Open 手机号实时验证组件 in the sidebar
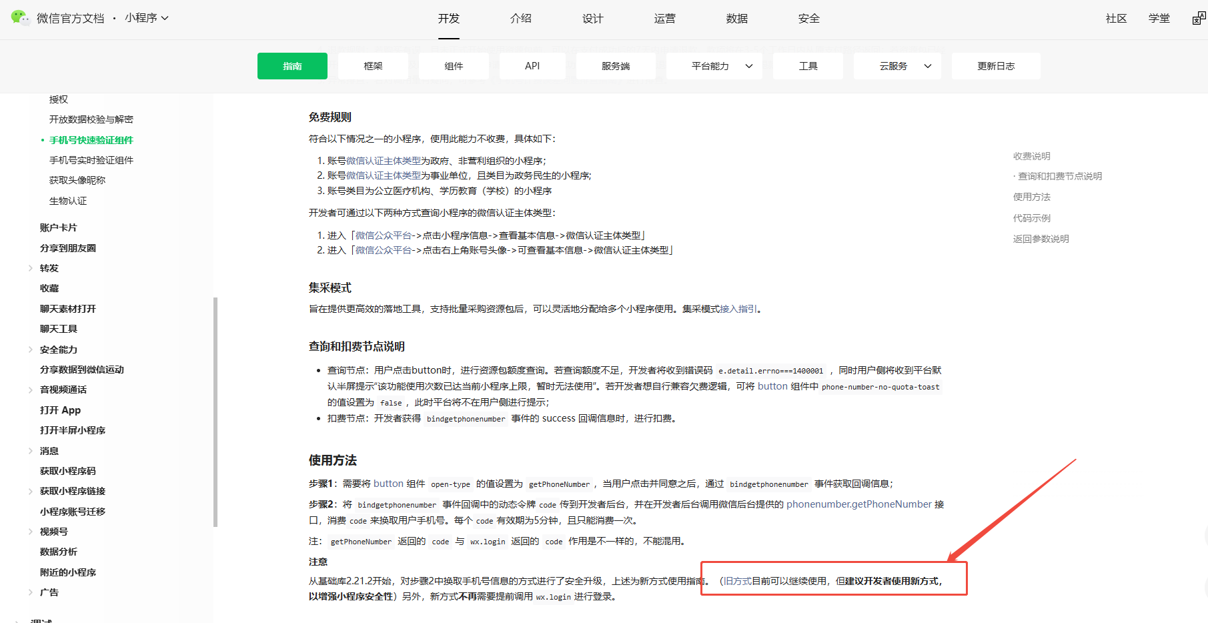This screenshot has width=1208, height=623. click(x=91, y=160)
